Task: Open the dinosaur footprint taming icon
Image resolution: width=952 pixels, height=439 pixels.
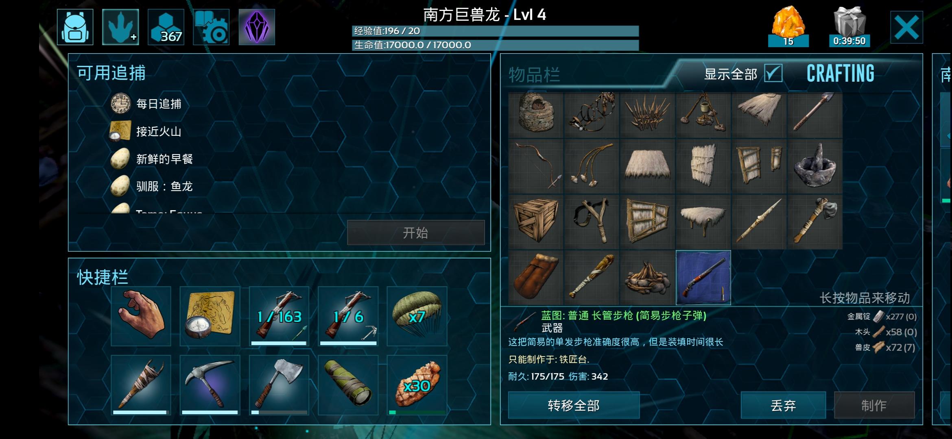Action: 120,27
